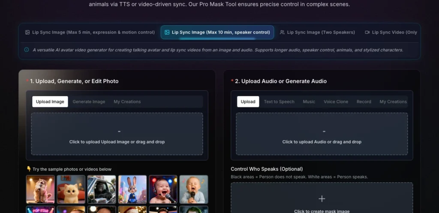The height and width of the screenshot is (213, 439).
Task: Select the audio Upload tab
Action: pyautogui.click(x=248, y=102)
